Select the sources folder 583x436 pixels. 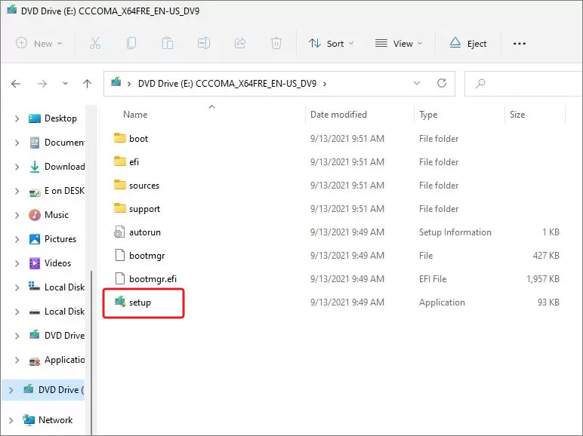click(137, 186)
